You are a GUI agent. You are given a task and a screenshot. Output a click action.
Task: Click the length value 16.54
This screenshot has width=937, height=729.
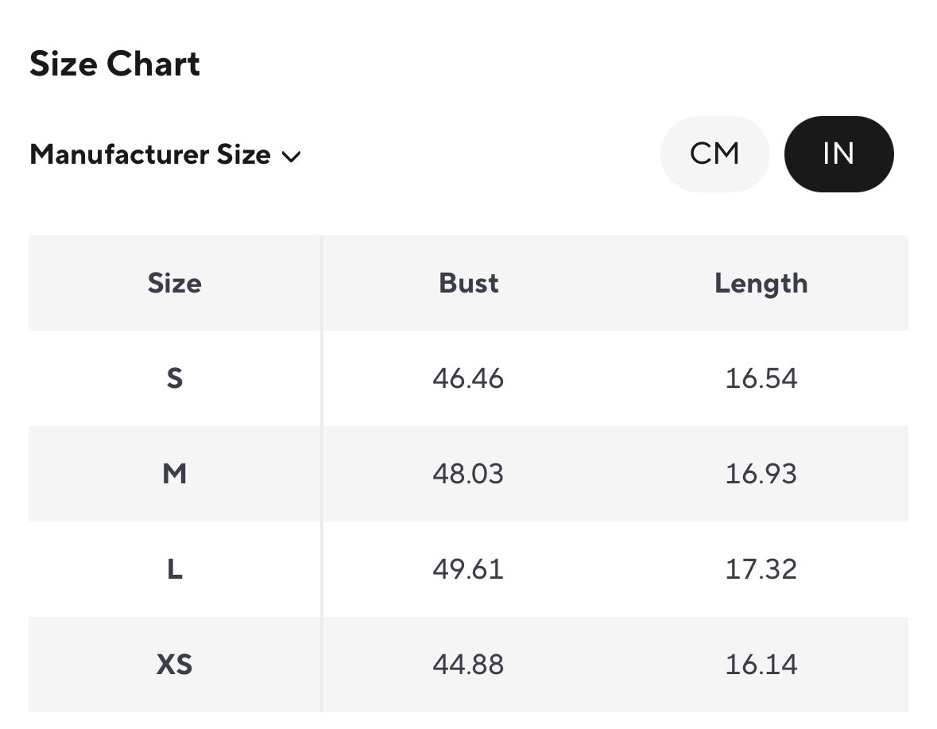coord(761,378)
